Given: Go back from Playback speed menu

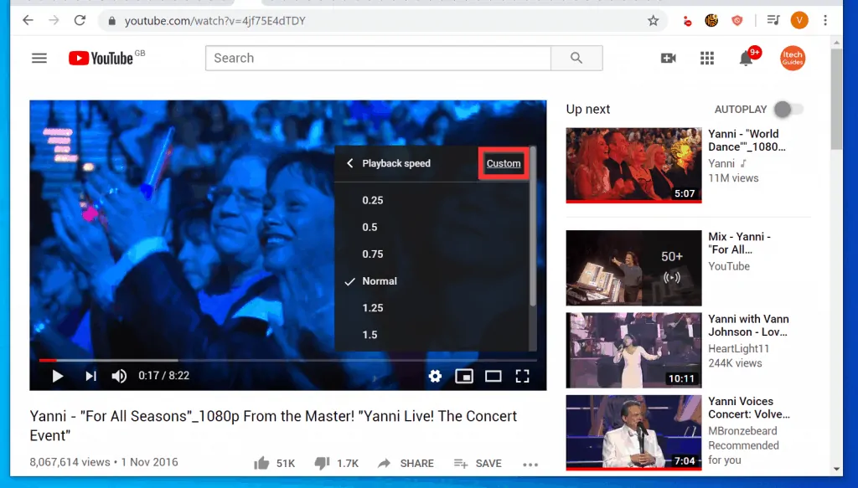Looking at the screenshot, I should [x=349, y=163].
